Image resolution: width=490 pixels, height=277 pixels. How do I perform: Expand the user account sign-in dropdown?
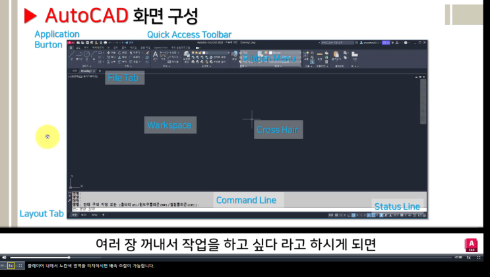coord(370,42)
